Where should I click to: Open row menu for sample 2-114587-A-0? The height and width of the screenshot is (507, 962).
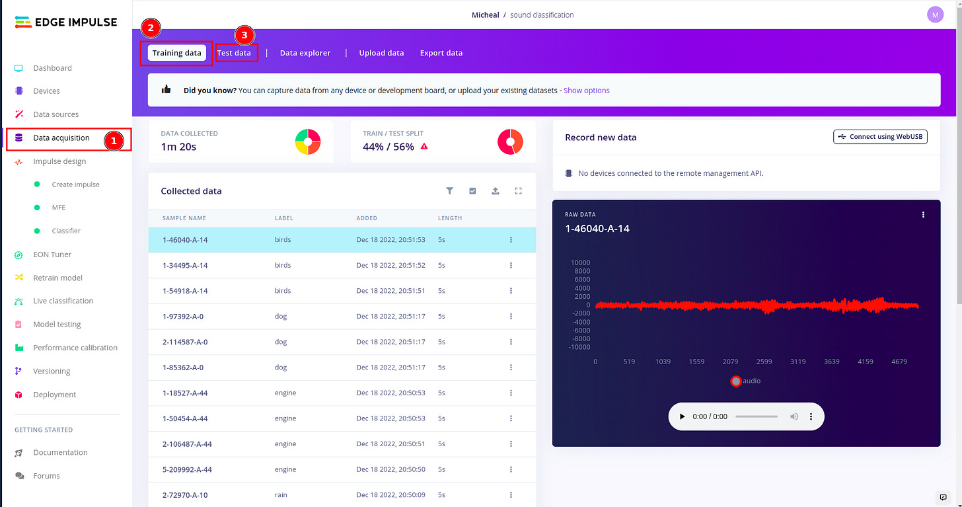(x=511, y=342)
